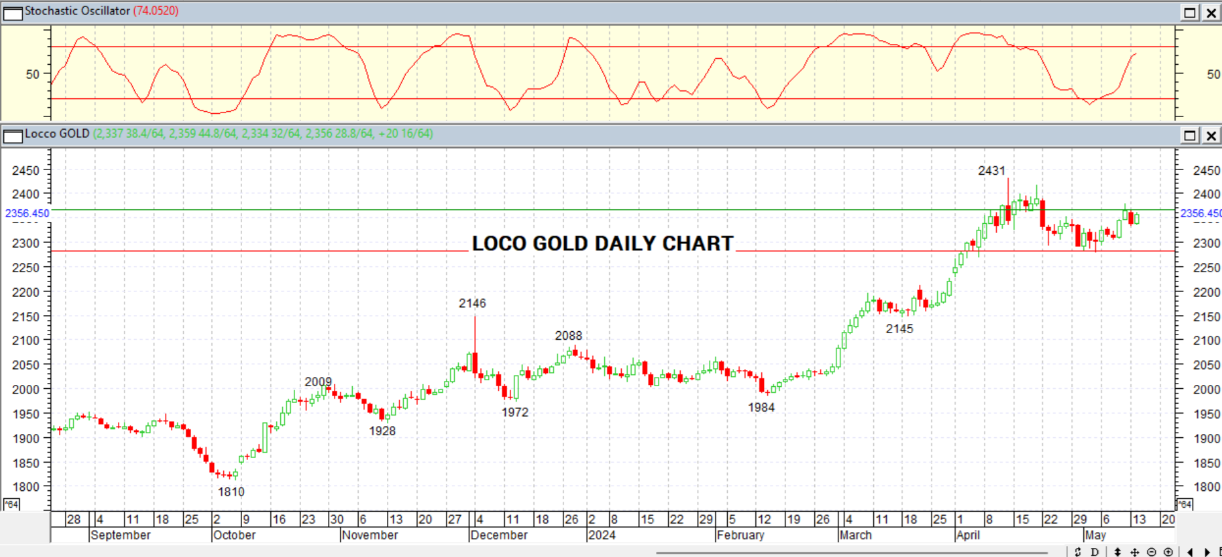Screen dimensions: 1222x557
Task: Click the 2024 year label on date axis
Action: 602,535
